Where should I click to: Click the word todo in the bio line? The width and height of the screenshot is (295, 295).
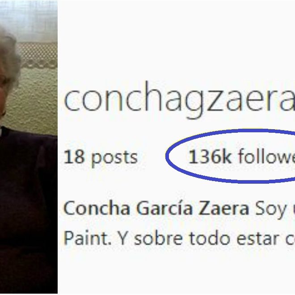pos(210,238)
